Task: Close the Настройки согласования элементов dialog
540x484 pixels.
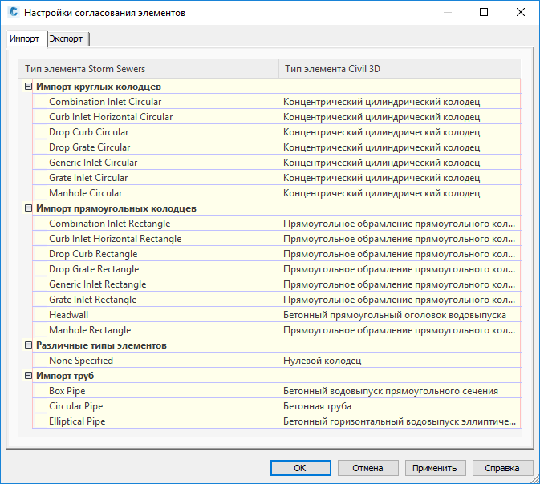Action: pyautogui.click(x=520, y=13)
